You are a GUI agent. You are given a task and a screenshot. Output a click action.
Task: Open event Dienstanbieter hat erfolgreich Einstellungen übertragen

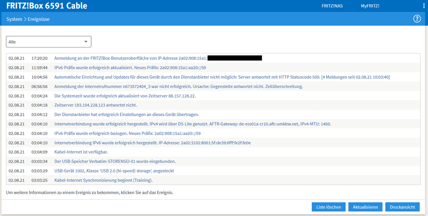(x=126, y=114)
